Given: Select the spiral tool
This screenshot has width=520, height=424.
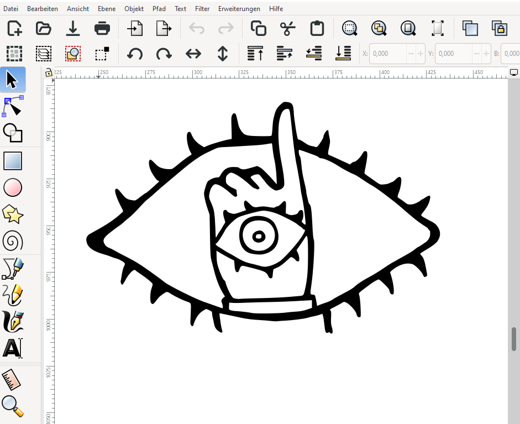Looking at the screenshot, I should [x=12, y=241].
